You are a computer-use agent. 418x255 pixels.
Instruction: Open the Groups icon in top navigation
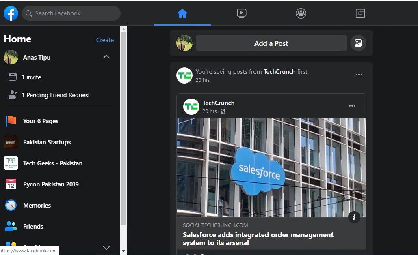pyautogui.click(x=301, y=13)
